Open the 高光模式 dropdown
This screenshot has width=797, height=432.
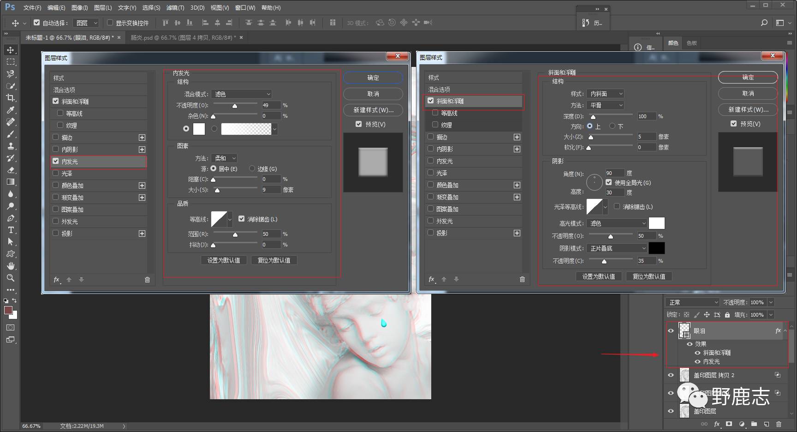point(617,223)
